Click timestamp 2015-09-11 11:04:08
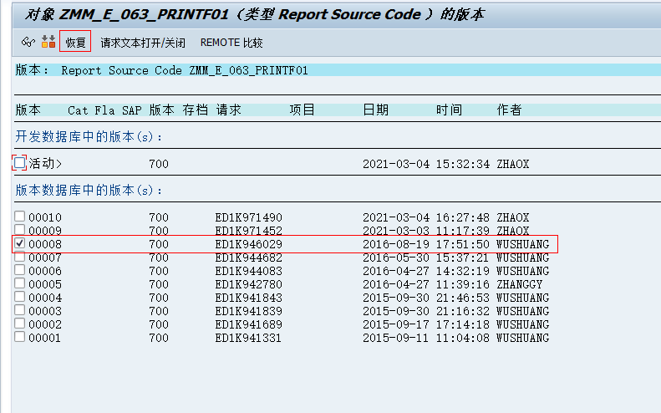This screenshot has width=661, height=413. point(426,338)
